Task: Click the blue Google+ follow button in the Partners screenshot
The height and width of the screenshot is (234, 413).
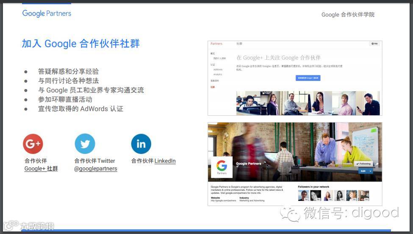Action: [308, 78]
